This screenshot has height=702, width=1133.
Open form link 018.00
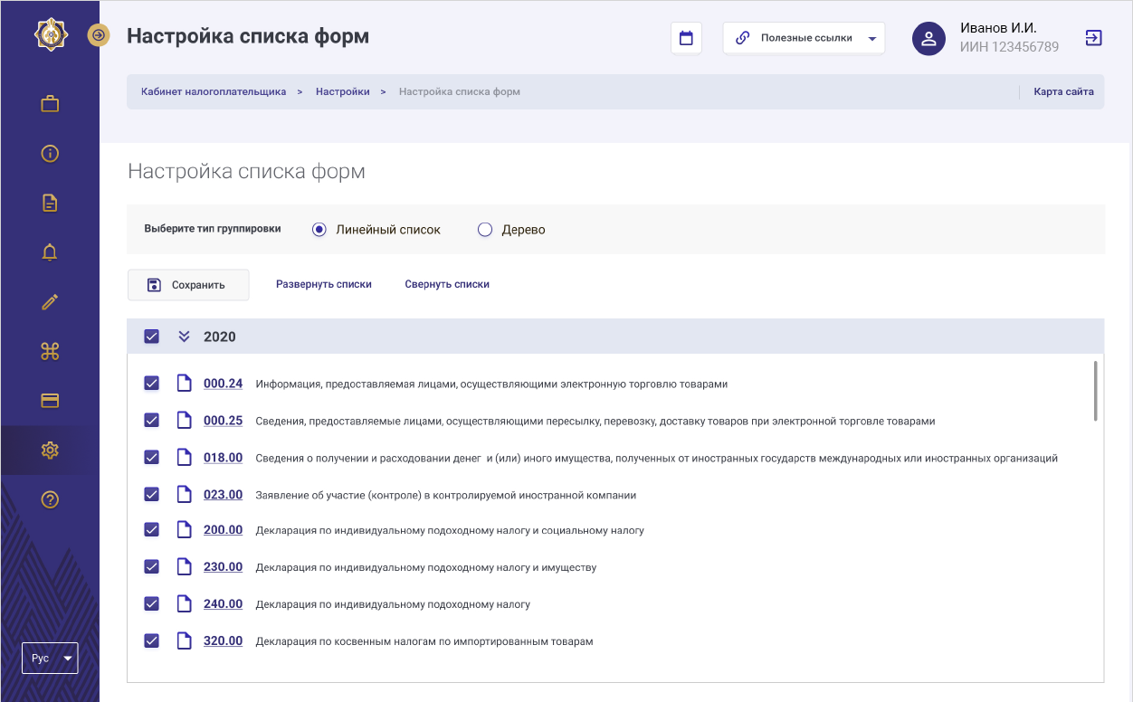[223, 458]
